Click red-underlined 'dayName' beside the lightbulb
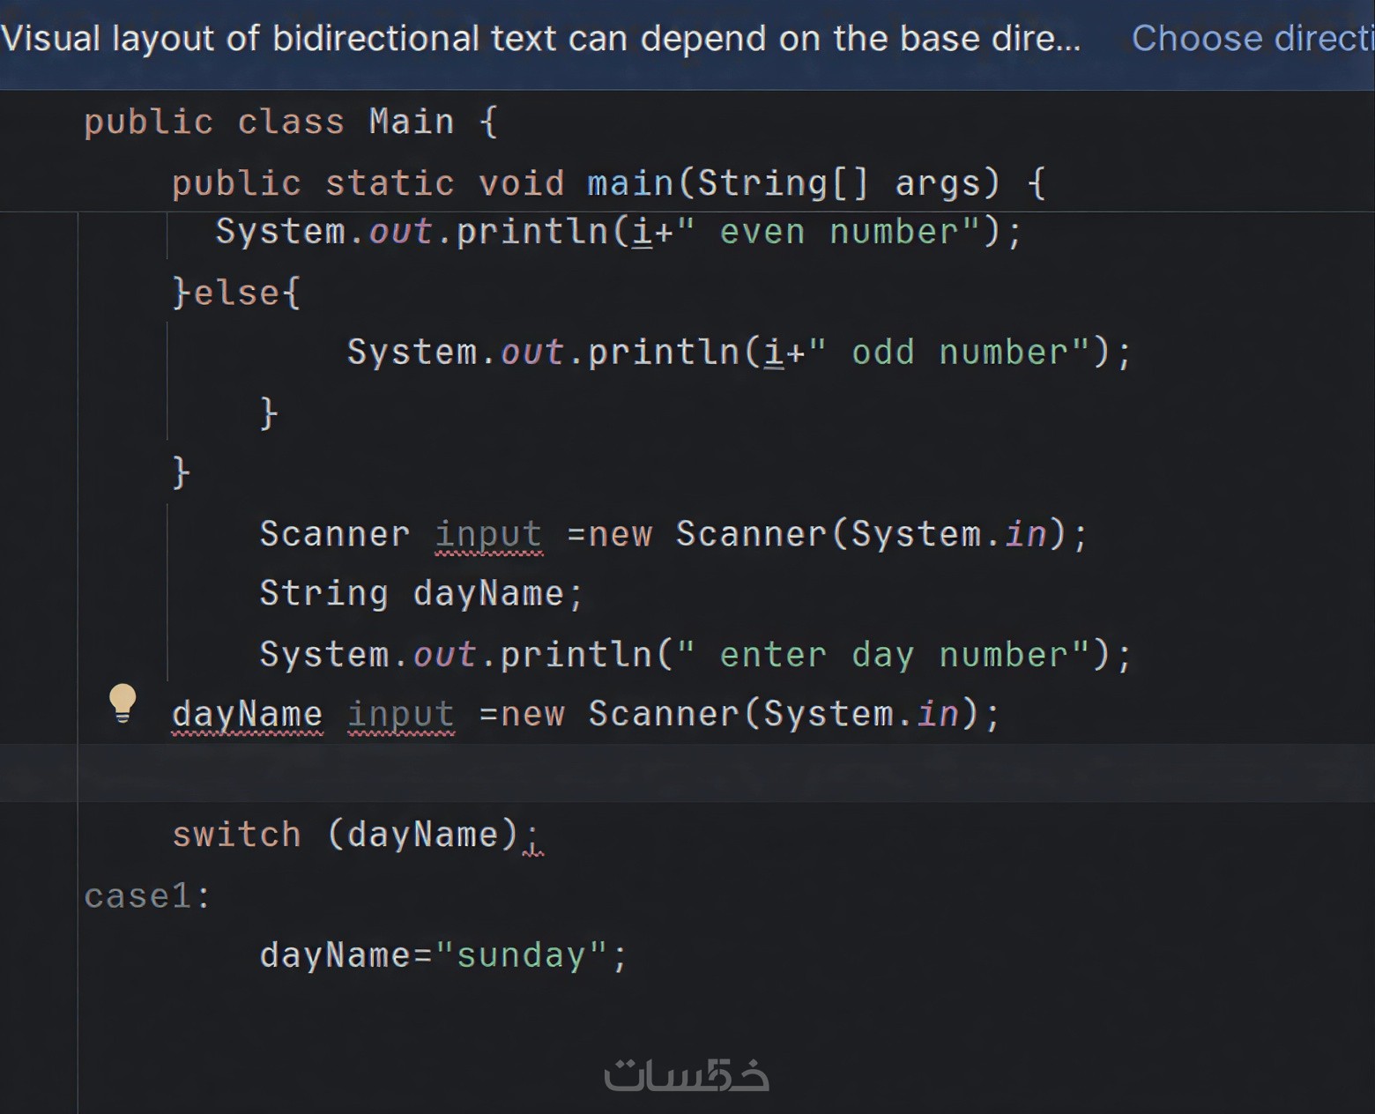 coord(247,714)
